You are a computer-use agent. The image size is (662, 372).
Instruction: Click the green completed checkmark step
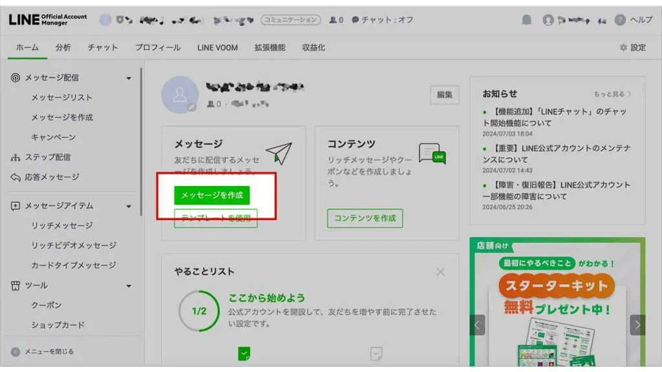point(244,353)
